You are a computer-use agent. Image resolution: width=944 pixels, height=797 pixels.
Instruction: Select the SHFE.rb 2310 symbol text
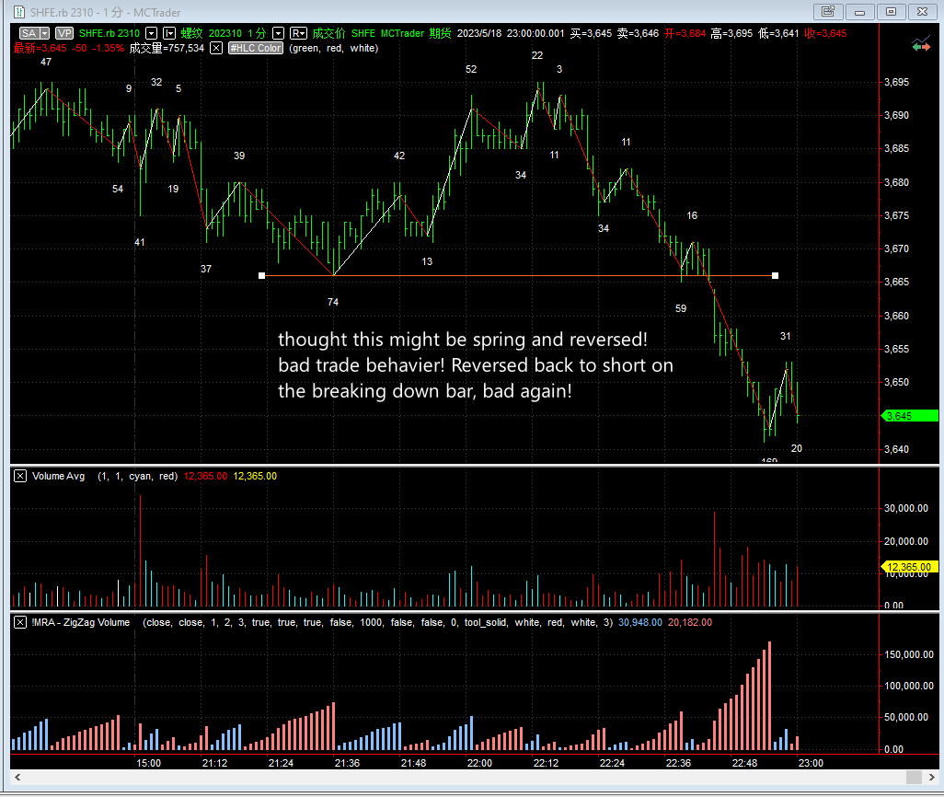109,33
